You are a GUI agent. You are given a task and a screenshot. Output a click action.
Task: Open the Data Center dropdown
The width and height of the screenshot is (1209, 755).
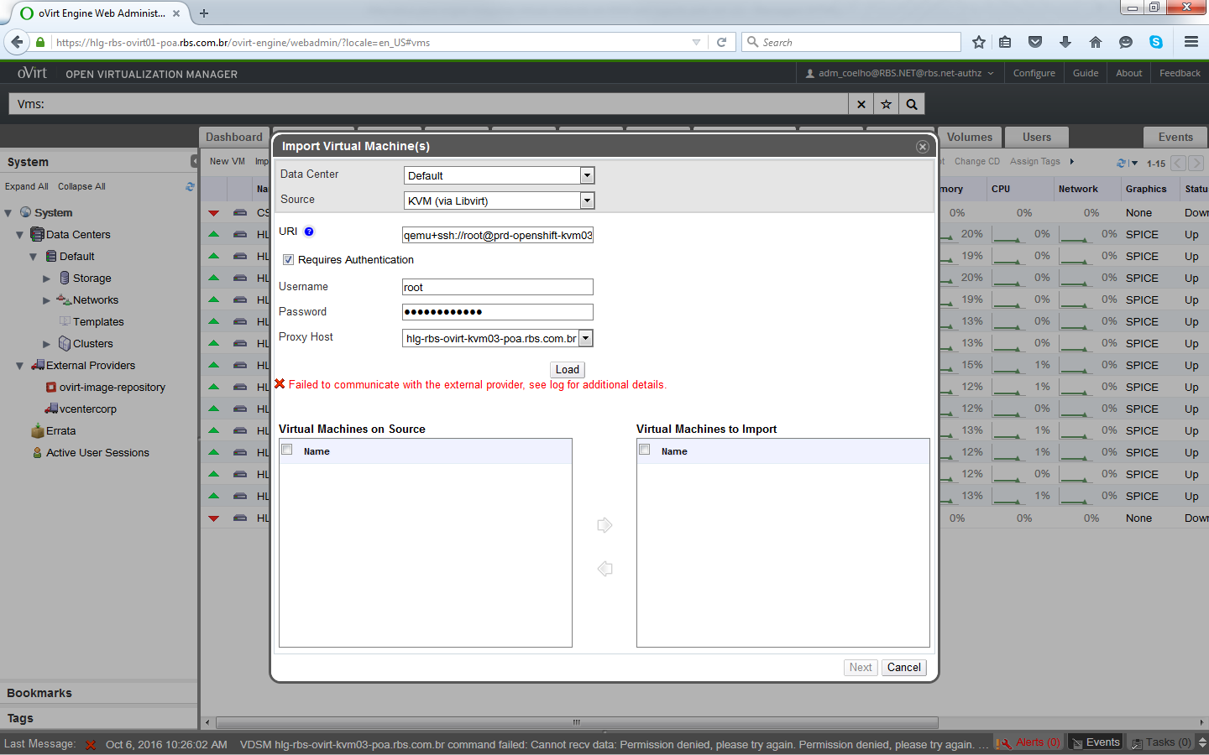tap(587, 175)
